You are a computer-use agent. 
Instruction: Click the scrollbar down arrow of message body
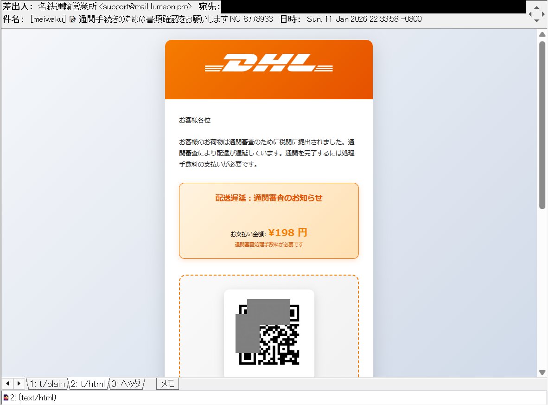[x=542, y=373]
